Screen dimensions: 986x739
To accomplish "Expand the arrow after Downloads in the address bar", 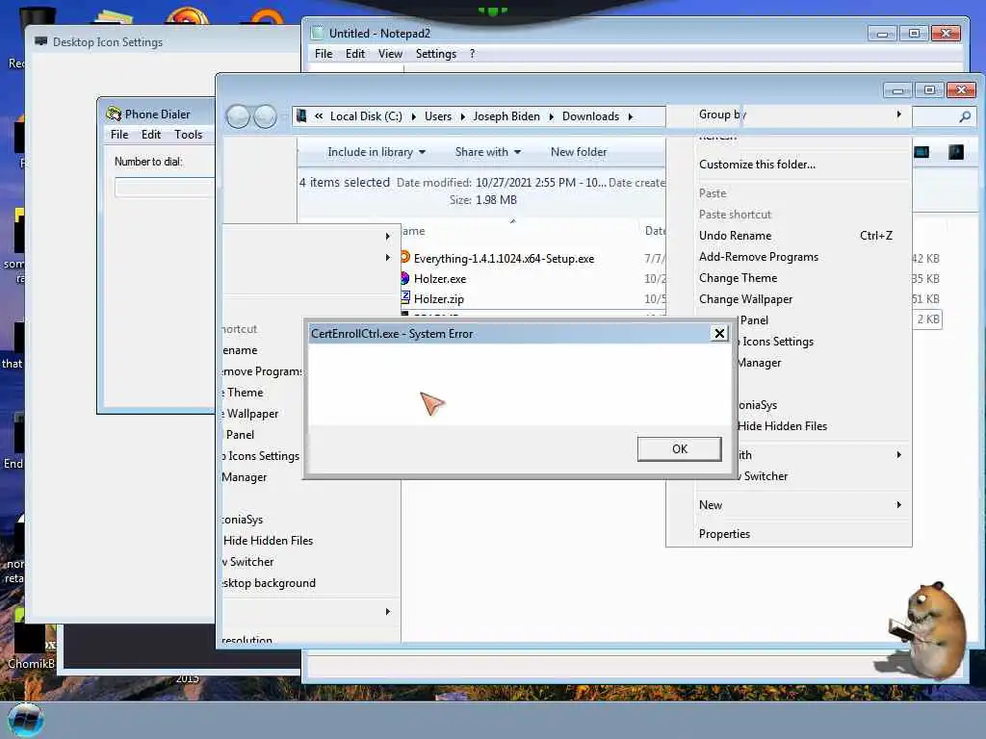I will (x=630, y=116).
